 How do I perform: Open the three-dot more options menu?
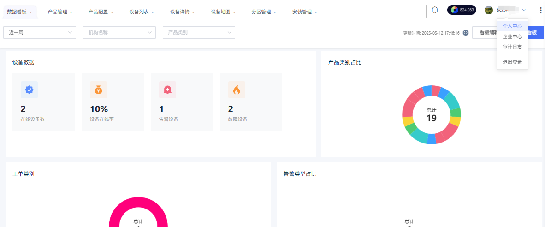tap(540, 10)
